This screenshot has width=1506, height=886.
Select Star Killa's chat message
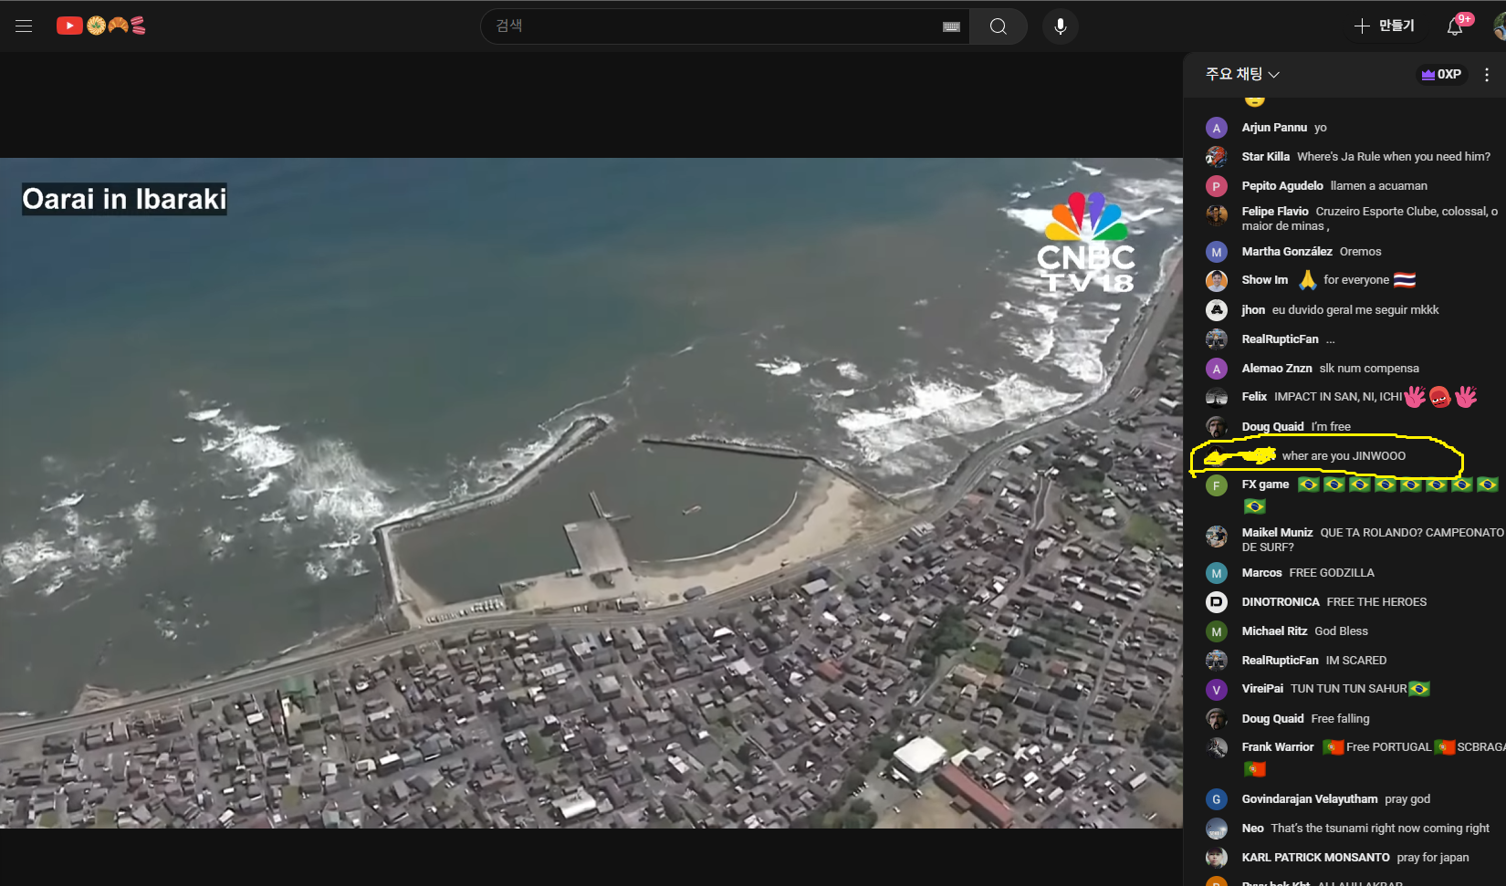point(1394,157)
